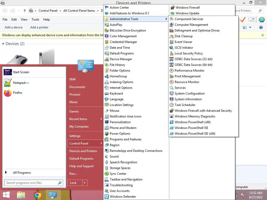The height and width of the screenshot is (200, 267).
Task: Click the Windows Firewall icon
Action: pos(173,8)
